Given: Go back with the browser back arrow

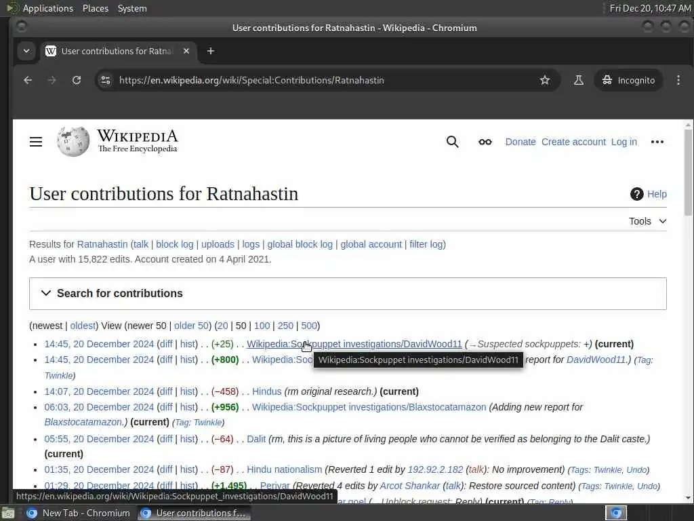Looking at the screenshot, I should (x=28, y=80).
